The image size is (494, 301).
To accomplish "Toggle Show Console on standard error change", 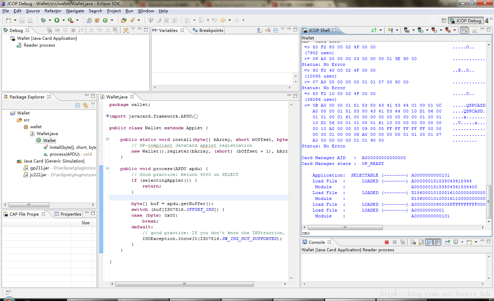I will pos(437,242).
